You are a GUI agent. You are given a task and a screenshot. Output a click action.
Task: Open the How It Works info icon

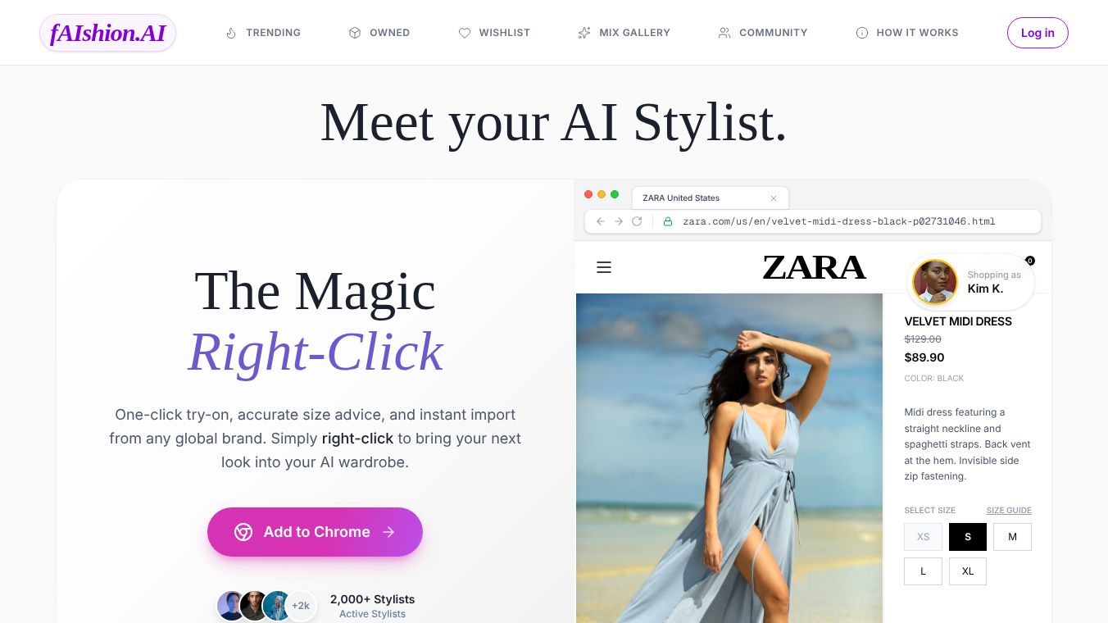[x=862, y=33]
